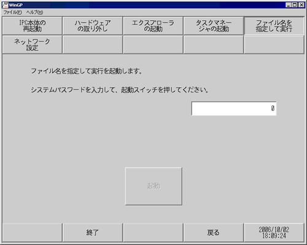Image resolution: width=307 pixels, height=245 pixels.
Task: Click the WinGP title bar icon
Action: [x=5, y=5]
